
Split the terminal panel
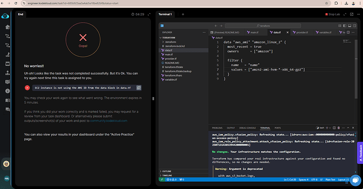coord(334,128)
